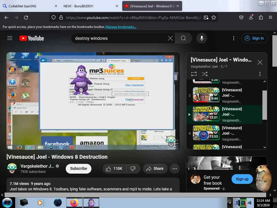This screenshot has height=208, width=277.
Task: Like the video with thumbs up
Action: [114, 168]
